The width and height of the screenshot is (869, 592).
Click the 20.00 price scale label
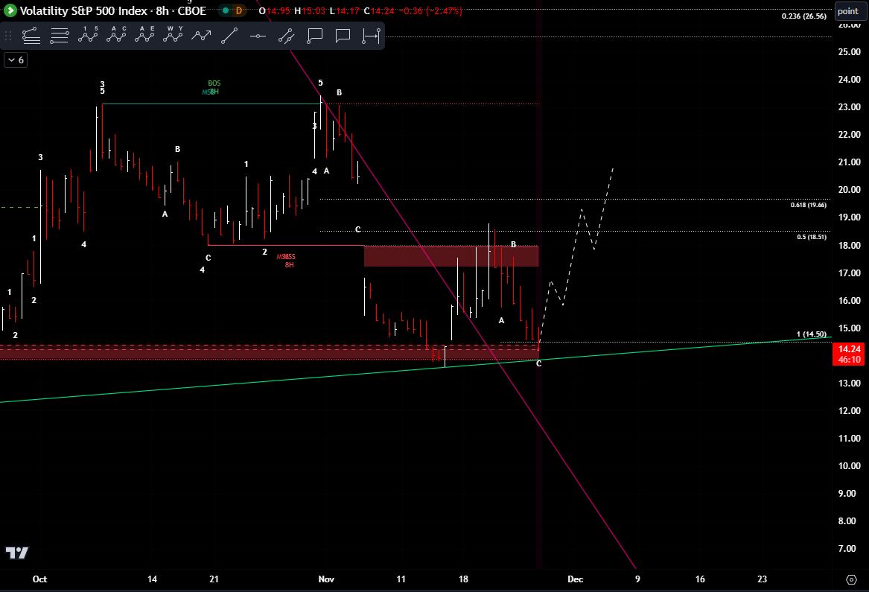point(849,190)
